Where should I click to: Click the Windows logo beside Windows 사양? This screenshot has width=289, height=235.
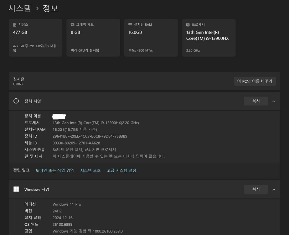(x=16, y=189)
